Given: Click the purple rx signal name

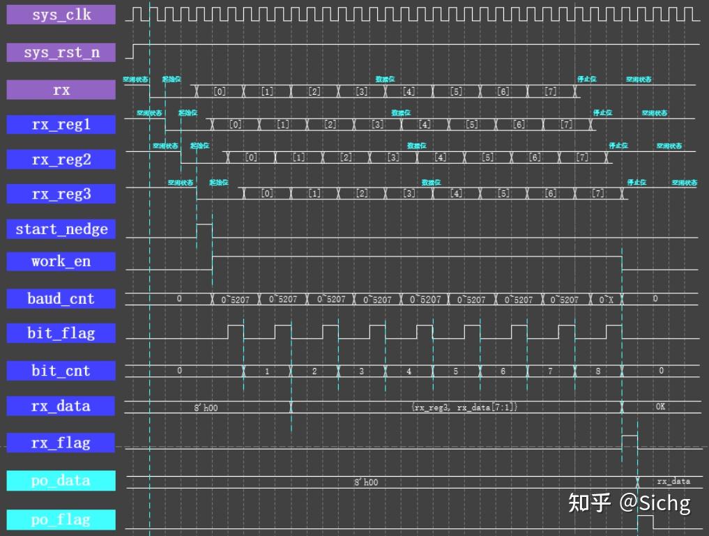Looking at the screenshot, I should pos(60,89).
